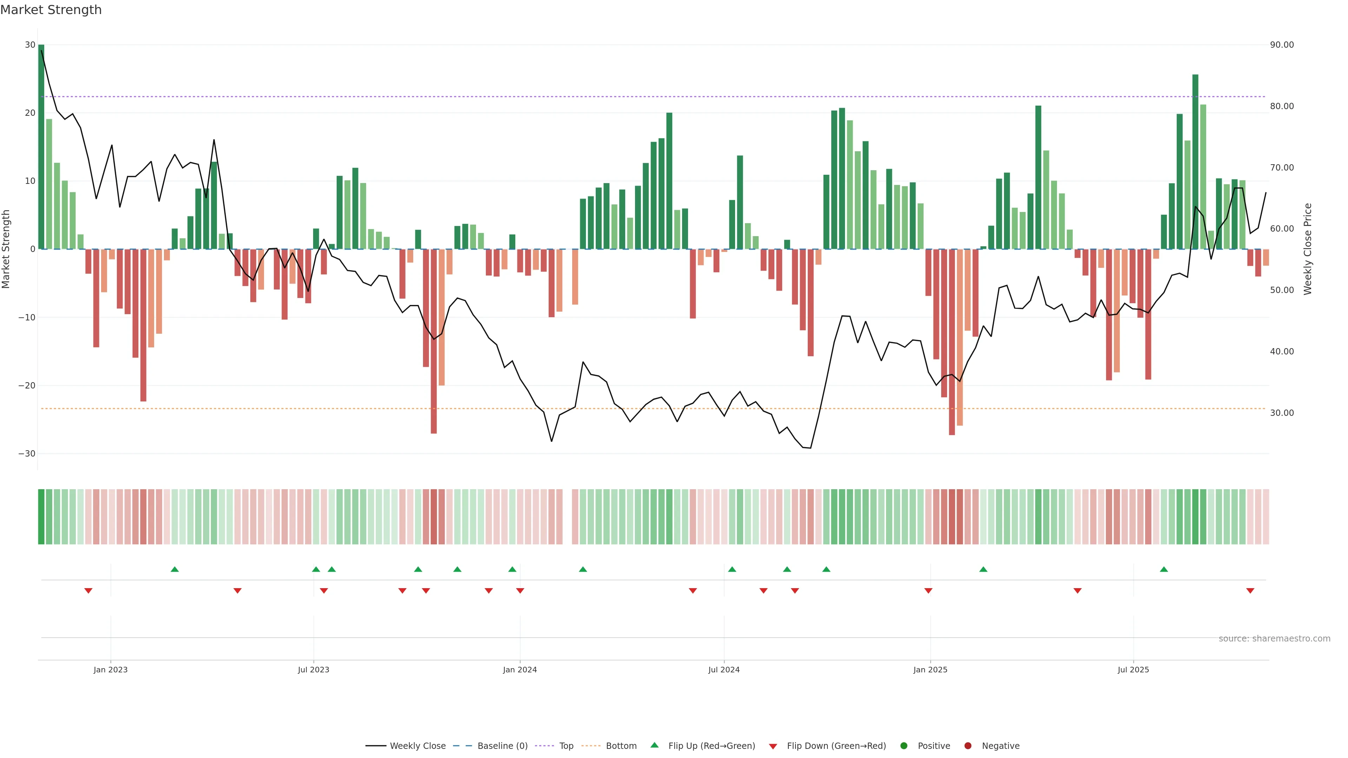Click the rightmost red flip-down triangle marker

click(x=1250, y=591)
